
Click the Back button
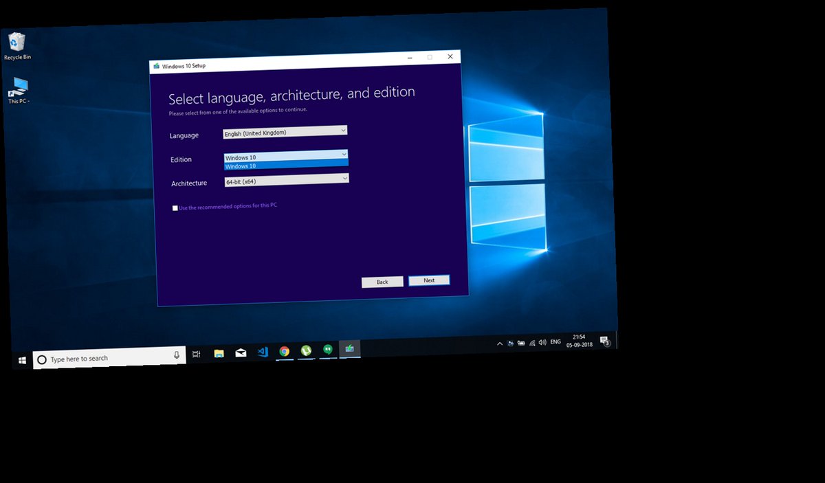382,282
